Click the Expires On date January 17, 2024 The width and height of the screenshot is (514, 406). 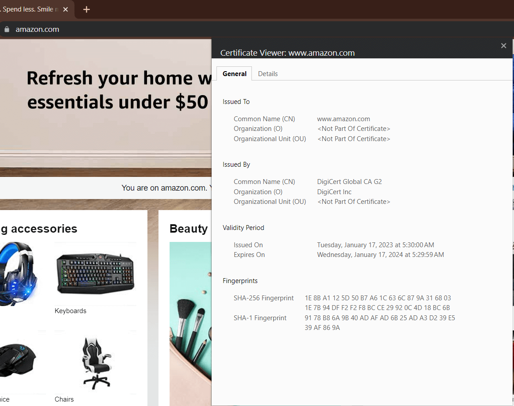[380, 255]
